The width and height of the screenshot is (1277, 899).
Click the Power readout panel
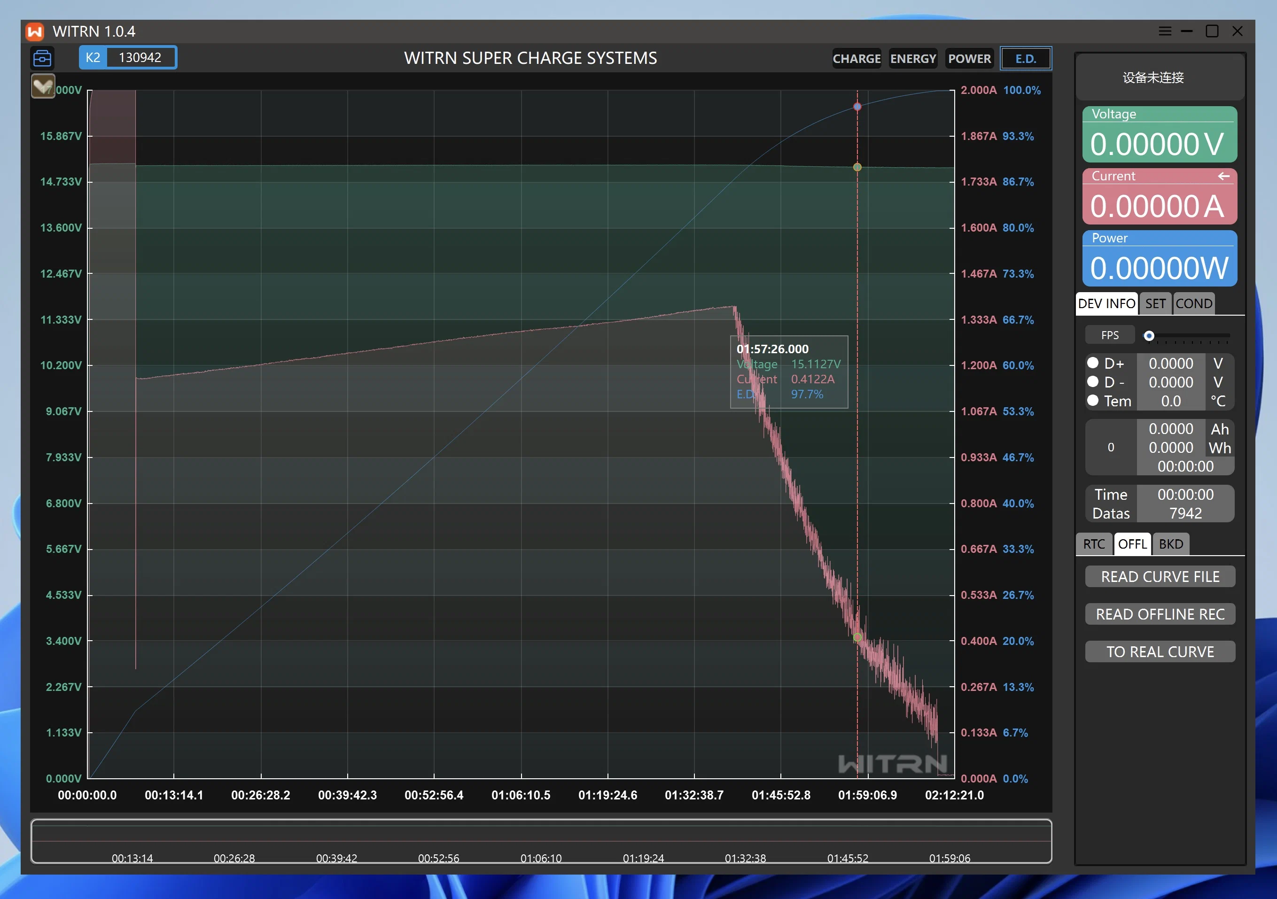(x=1160, y=258)
